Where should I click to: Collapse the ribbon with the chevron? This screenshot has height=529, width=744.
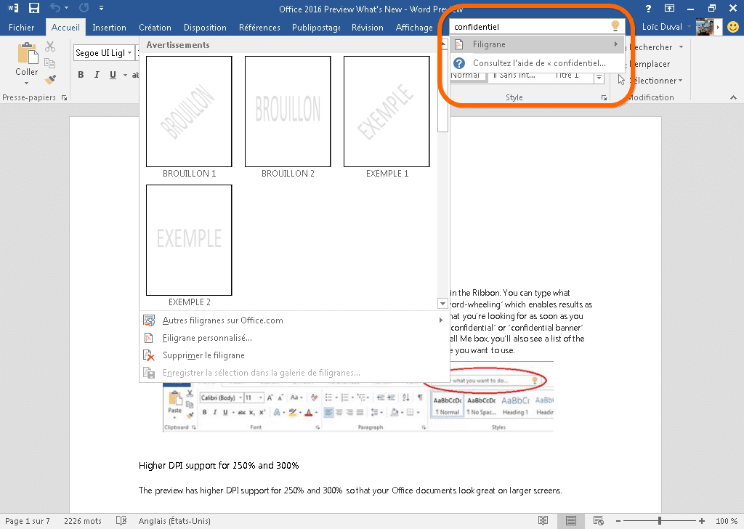733,97
